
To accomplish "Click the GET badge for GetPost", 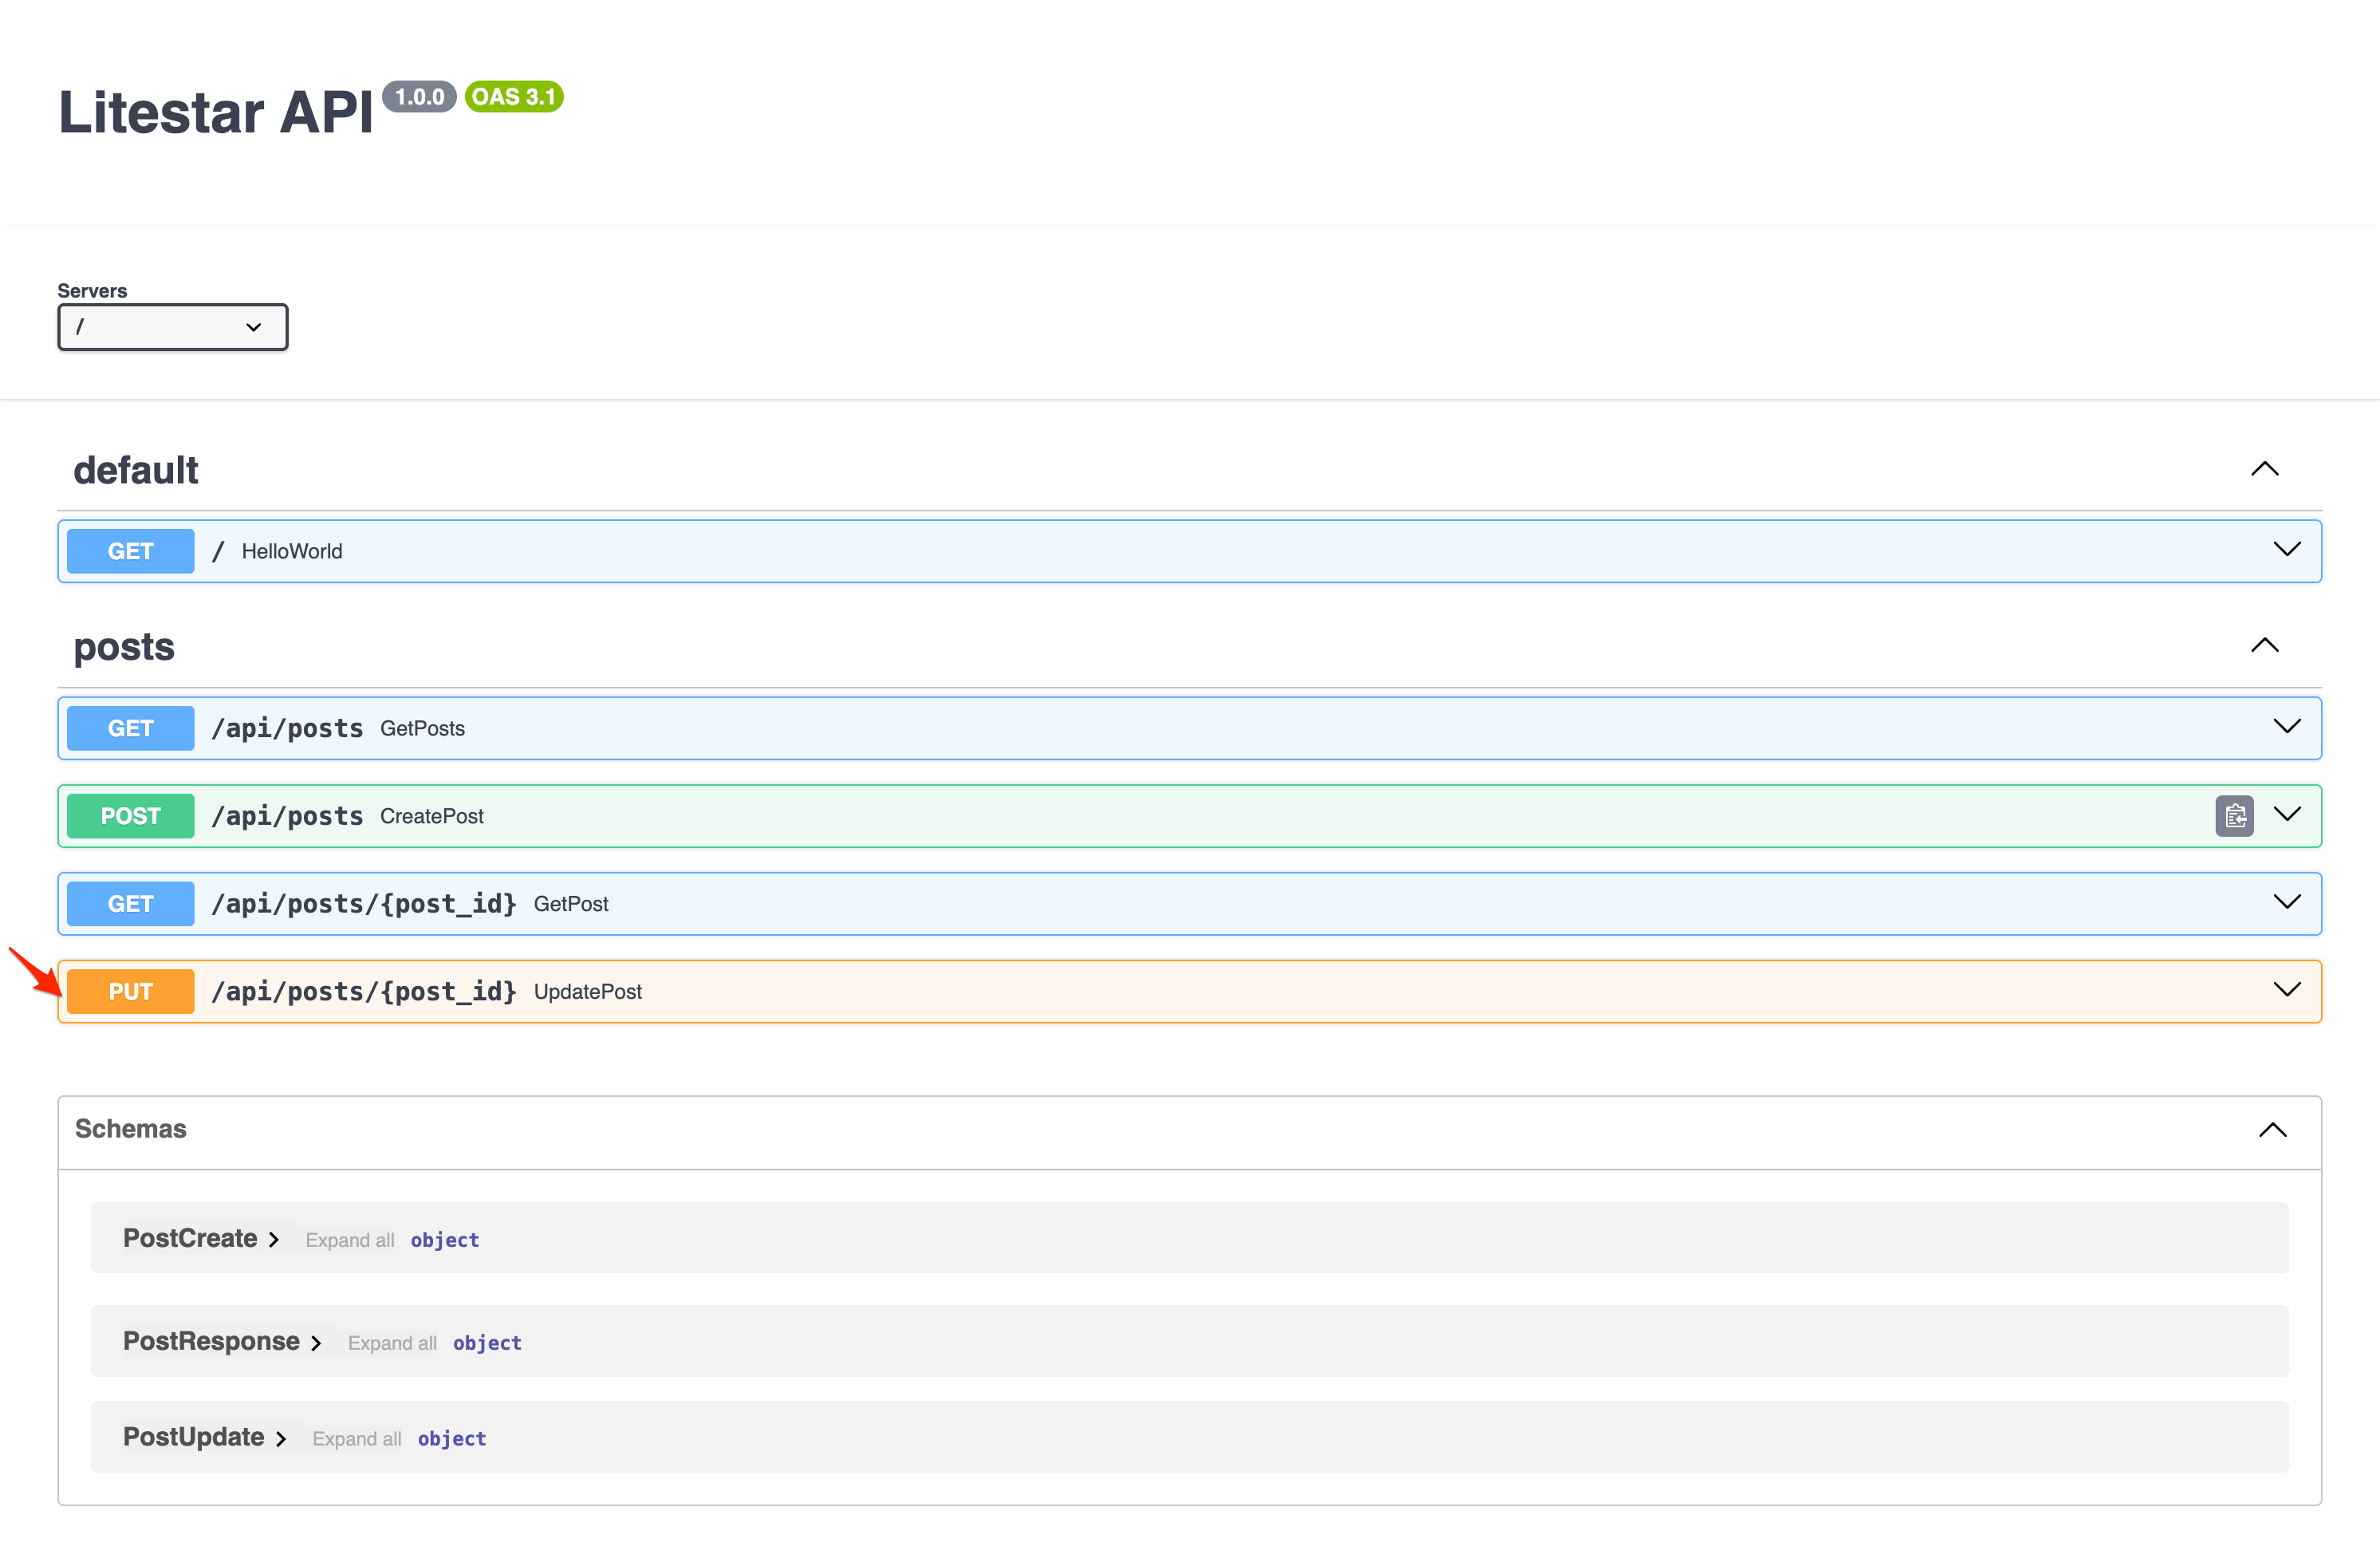I will (x=131, y=904).
